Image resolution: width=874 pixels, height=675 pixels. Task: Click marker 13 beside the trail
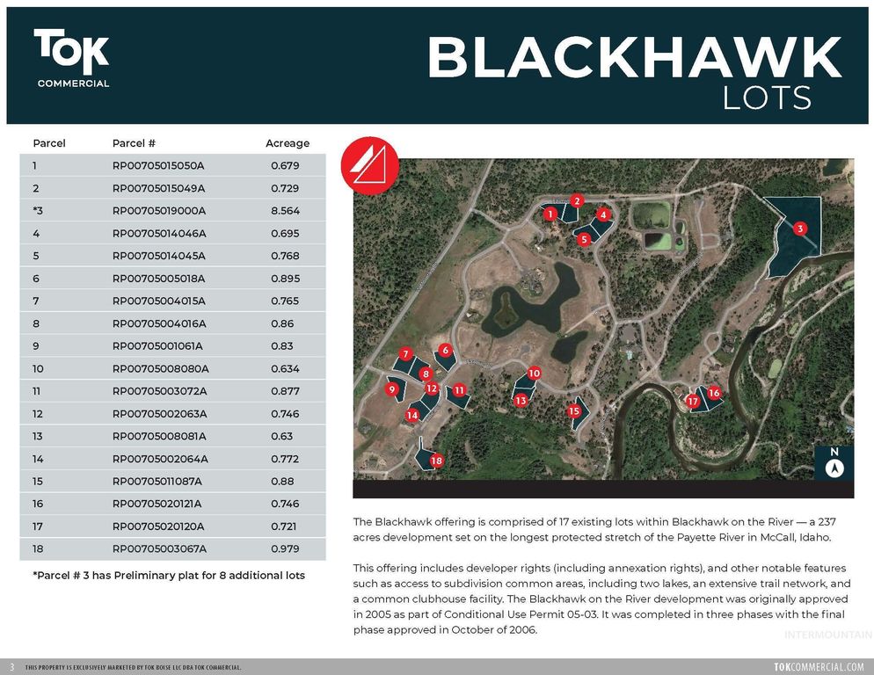(520, 400)
